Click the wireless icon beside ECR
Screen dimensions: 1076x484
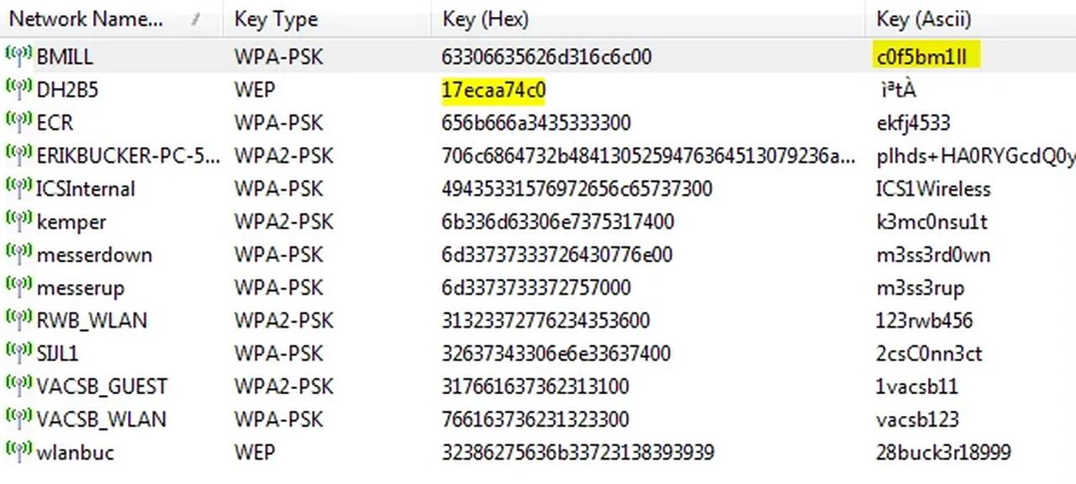click(18, 122)
